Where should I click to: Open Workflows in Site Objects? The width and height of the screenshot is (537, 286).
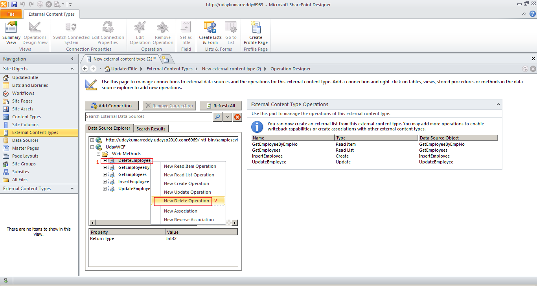click(x=23, y=93)
